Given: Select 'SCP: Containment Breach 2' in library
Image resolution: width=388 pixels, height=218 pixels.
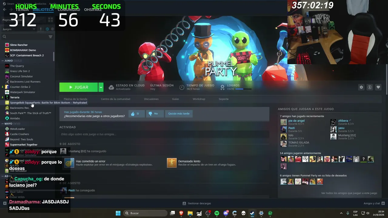Looking at the screenshot, I should coord(27,55).
